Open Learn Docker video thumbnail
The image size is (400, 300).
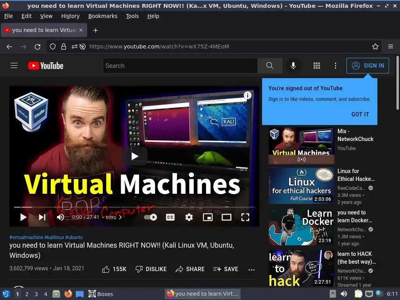pos(301,227)
